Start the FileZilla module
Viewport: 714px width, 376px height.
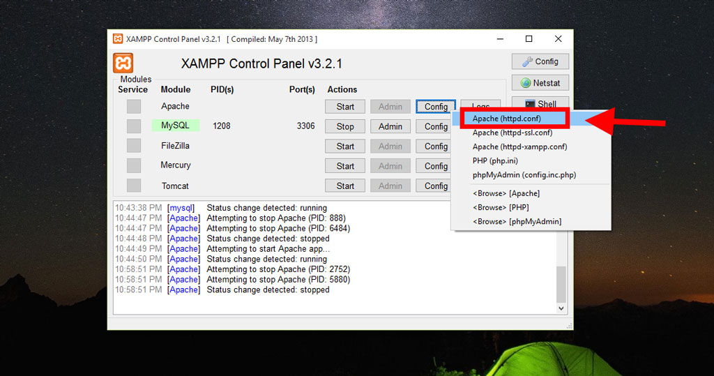click(x=344, y=146)
